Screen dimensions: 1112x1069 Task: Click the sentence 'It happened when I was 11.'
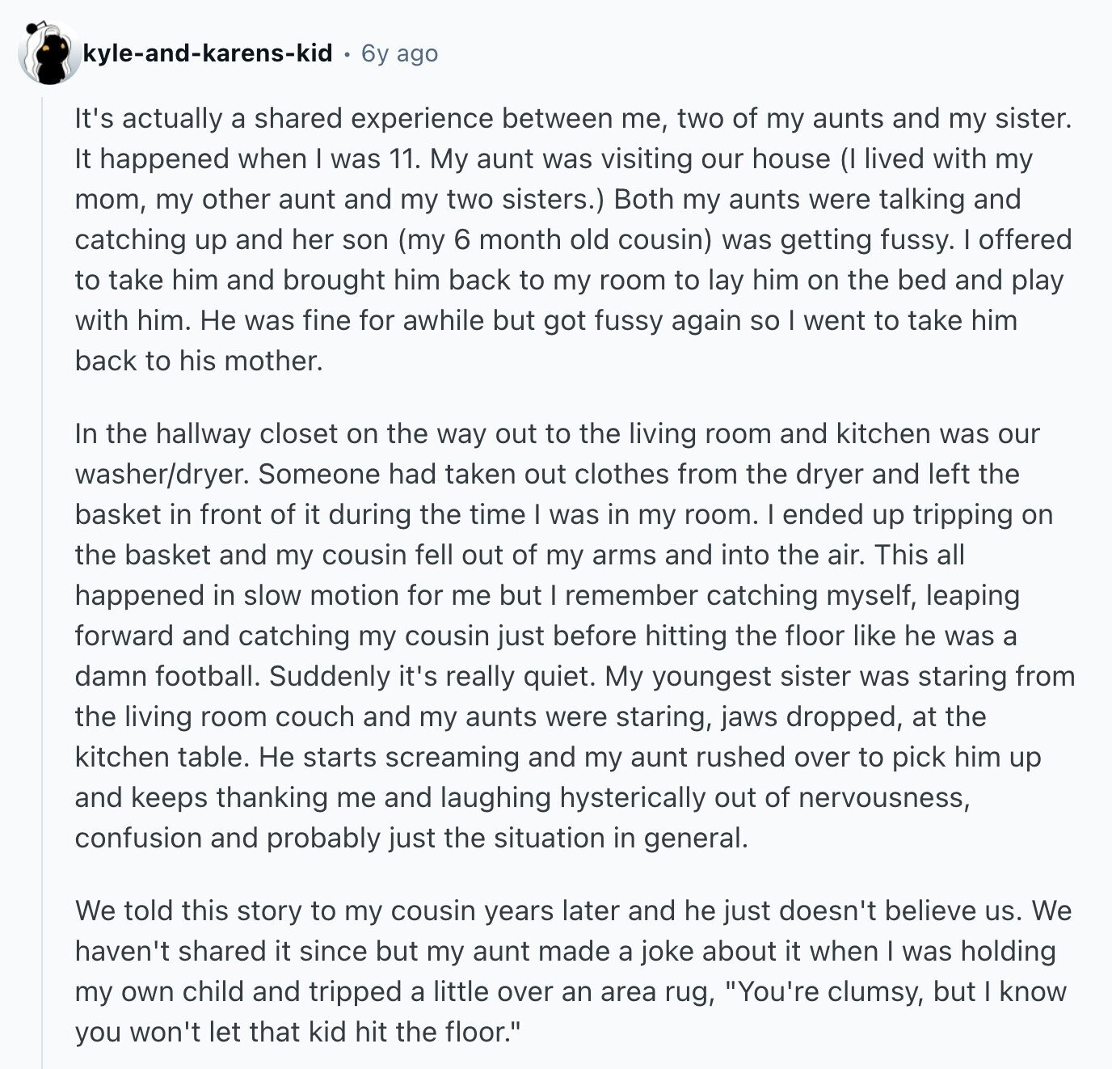click(x=248, y=158)
